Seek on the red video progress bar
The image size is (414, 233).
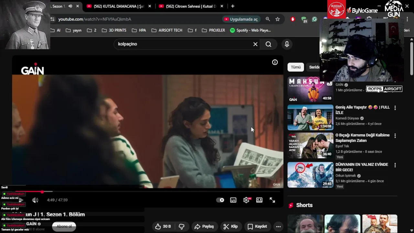pos(148,192)
